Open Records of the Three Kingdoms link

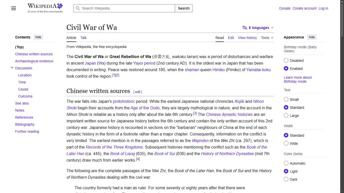[114, 147]
